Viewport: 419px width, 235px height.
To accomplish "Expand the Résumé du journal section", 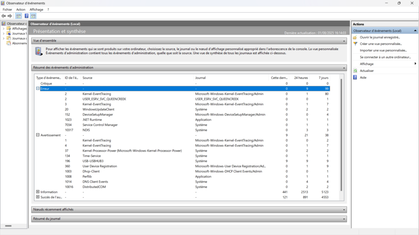I will [344, 219].
